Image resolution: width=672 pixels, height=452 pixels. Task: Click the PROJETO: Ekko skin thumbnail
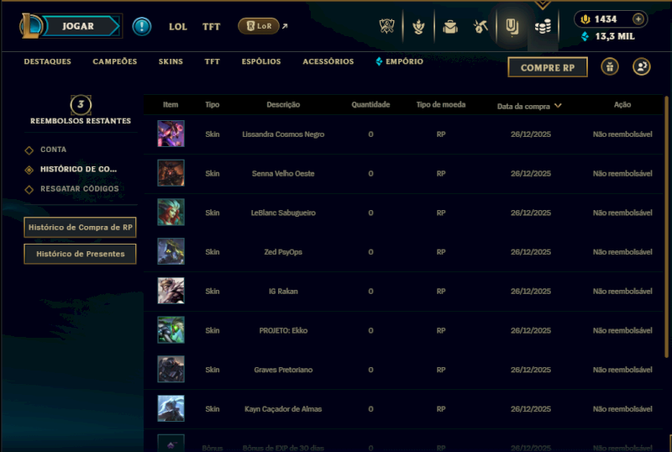point(171,330)
